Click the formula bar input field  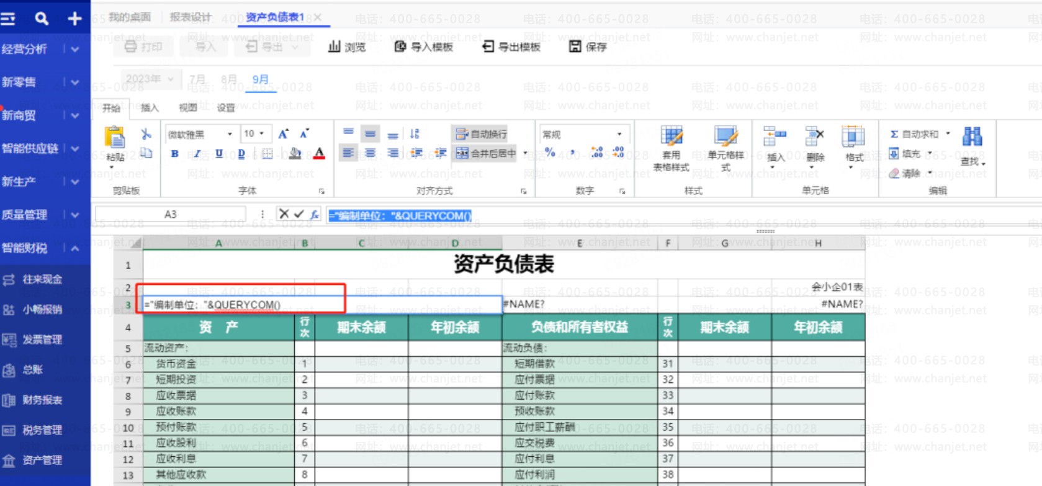pyautogui.click(x=683, y=215)
